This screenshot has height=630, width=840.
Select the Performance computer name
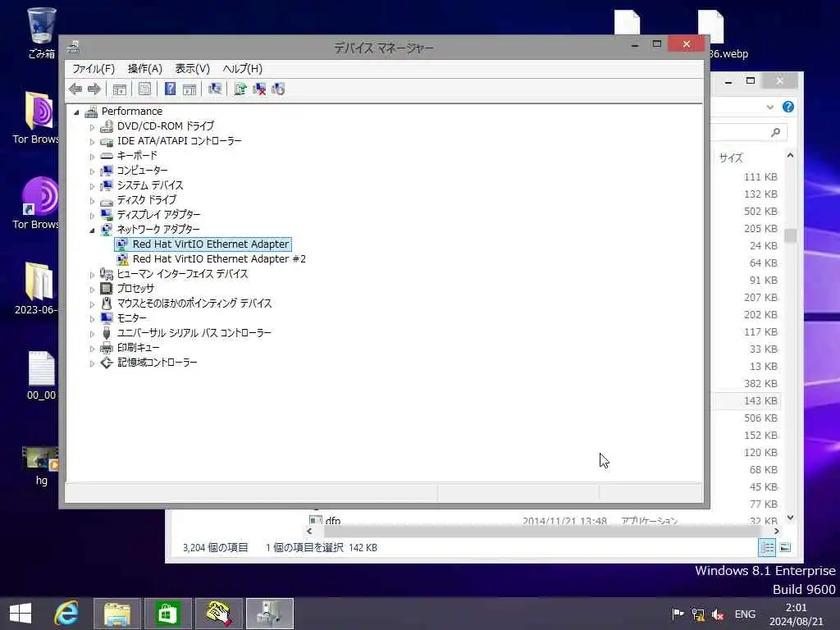(132, 111)
